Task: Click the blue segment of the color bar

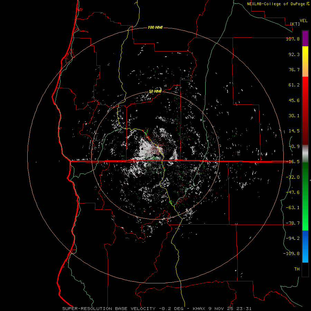Action: (x=305, y=246)
